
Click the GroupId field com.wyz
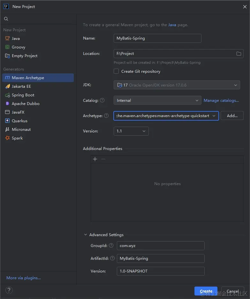(x=161, y=246)
